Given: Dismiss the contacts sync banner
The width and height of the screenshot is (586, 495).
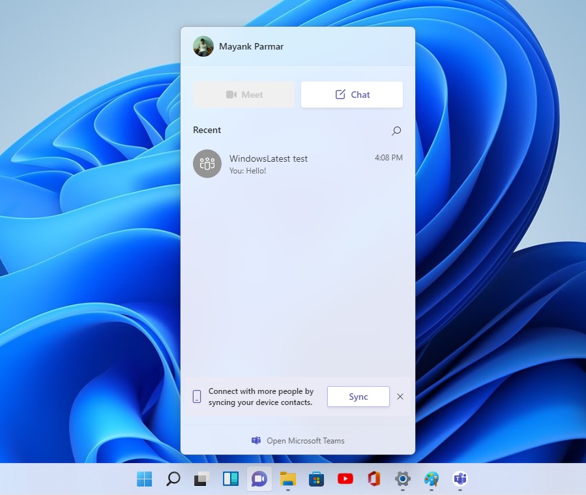Looking at the screenshot, I should pos(400,396).
